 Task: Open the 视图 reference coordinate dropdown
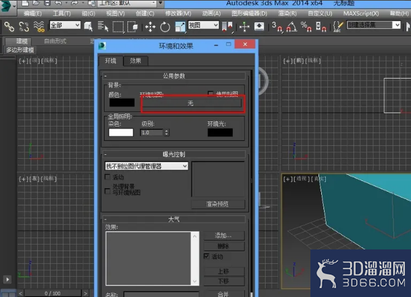point(203,25)
